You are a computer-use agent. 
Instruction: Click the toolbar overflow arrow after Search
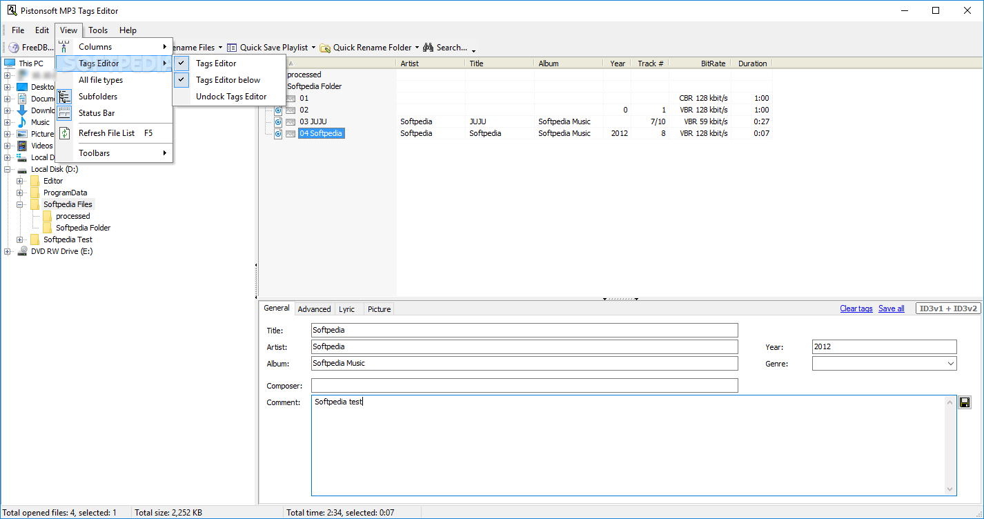tap(473, 49)
